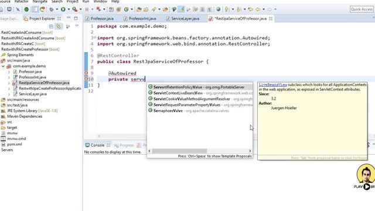Click error marker on line 9
Screen dimensions: 375x211
[86, 73]
